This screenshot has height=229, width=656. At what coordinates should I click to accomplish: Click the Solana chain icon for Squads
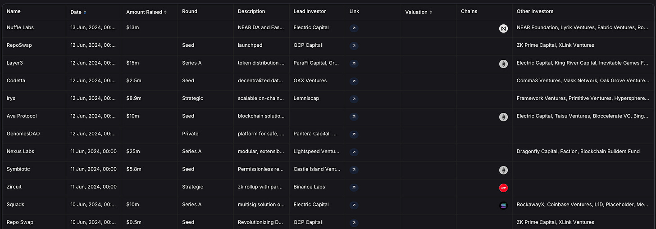[x=503, y=206]
